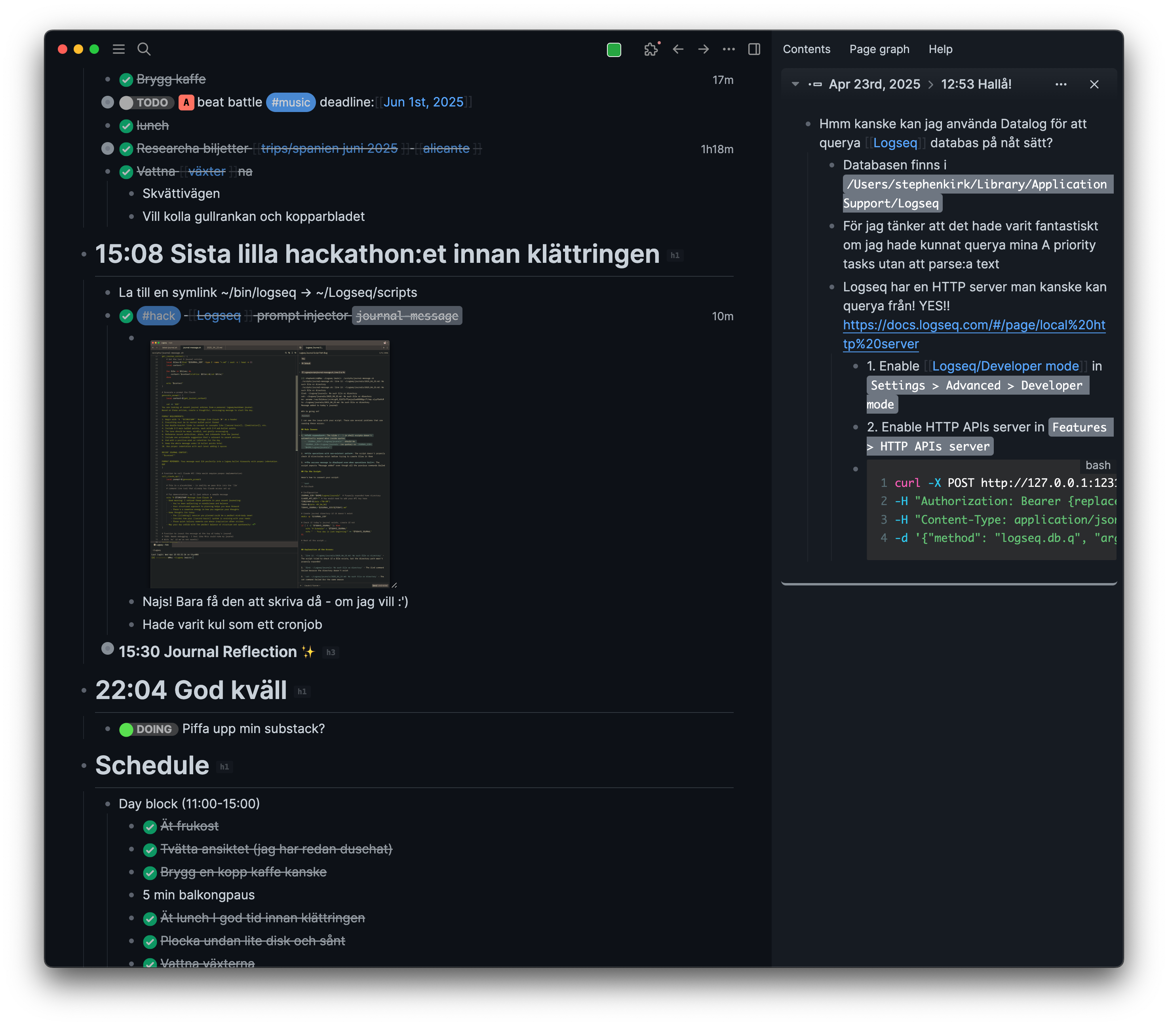Click the green sync status indicator
This screenshot has height=1026, width=1168.
pyautogui.click(x=614, y=50)
